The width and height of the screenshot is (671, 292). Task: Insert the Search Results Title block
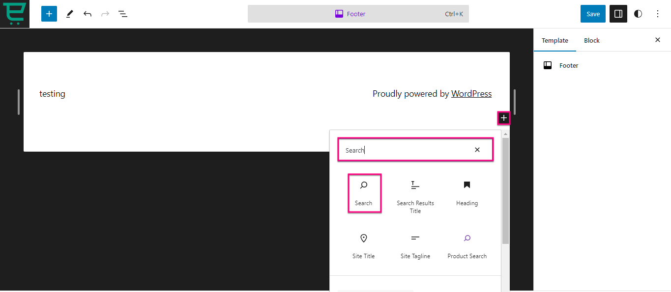pos(415,197)
